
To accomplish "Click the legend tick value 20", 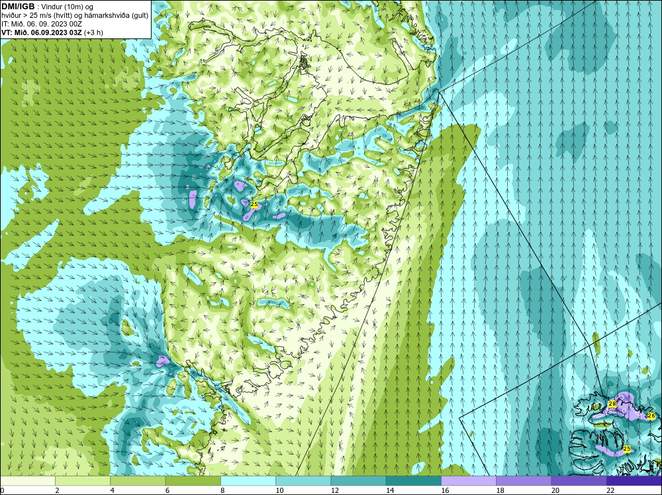I will click(555, 490).
